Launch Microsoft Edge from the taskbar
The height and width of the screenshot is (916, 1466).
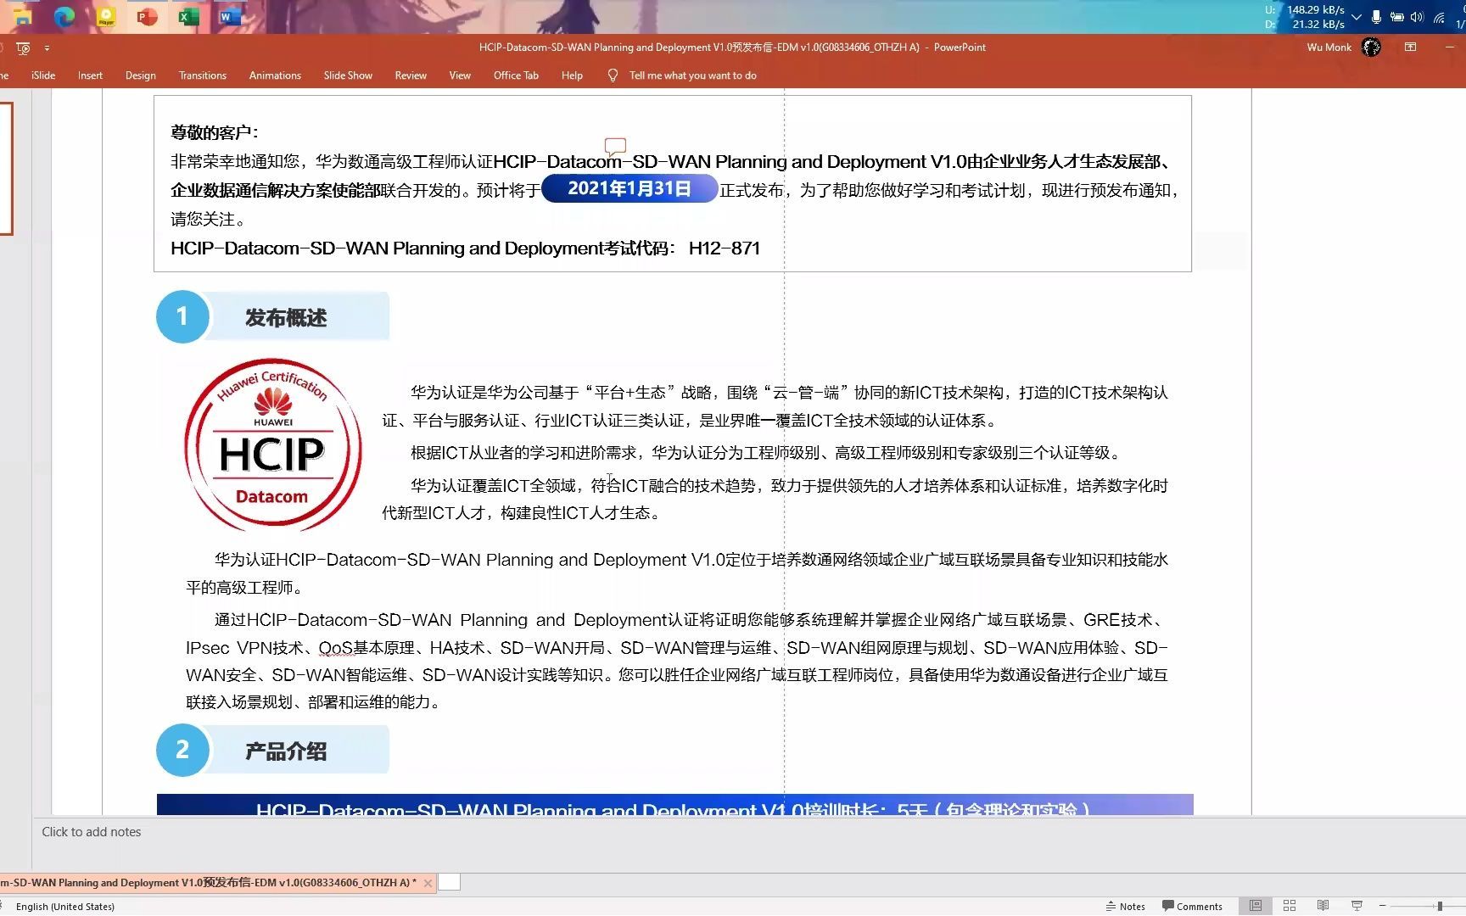64,16
